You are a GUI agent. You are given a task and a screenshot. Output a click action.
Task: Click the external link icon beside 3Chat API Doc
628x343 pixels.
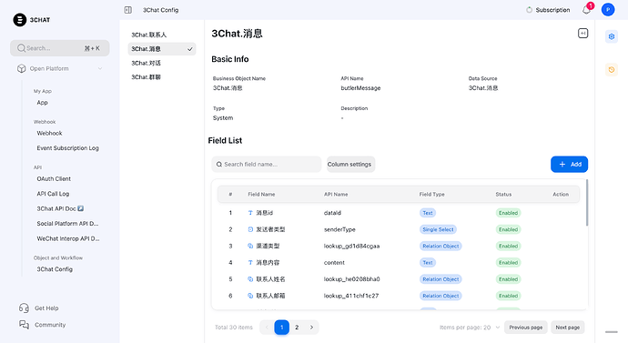[x=80, y=208]
